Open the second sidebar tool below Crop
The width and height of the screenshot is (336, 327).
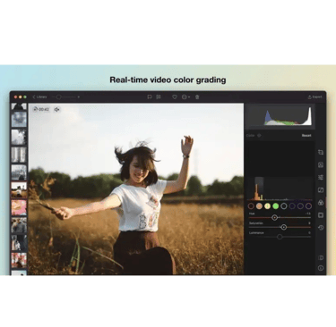click(x=321, y=164)
